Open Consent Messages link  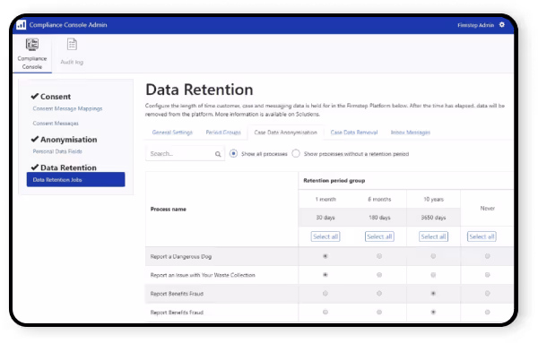[56, 124]
